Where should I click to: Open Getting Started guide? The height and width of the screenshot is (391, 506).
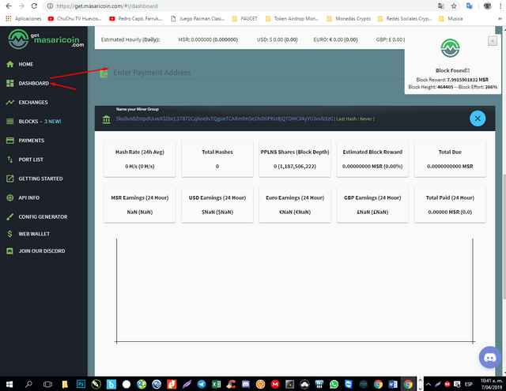40,179
